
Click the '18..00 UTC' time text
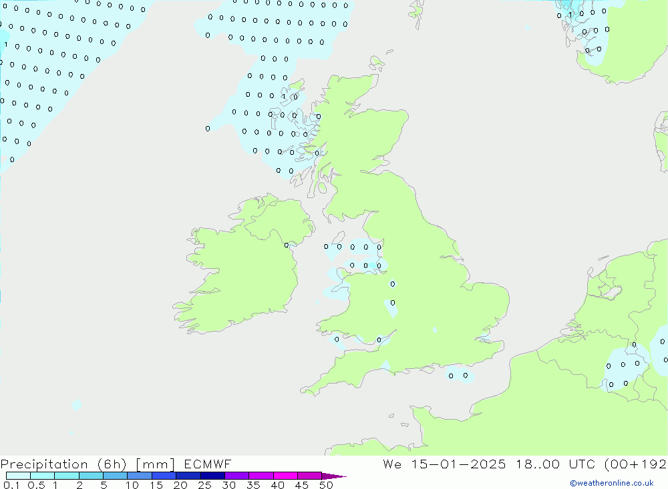tap(556, 464)
